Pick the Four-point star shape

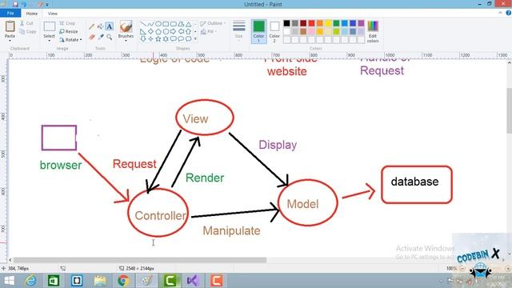click(150, 39)
